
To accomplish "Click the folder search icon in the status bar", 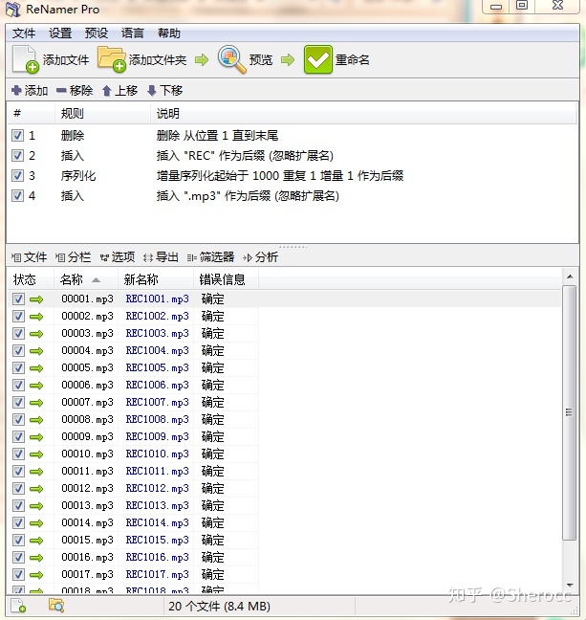I will (56, 606).
